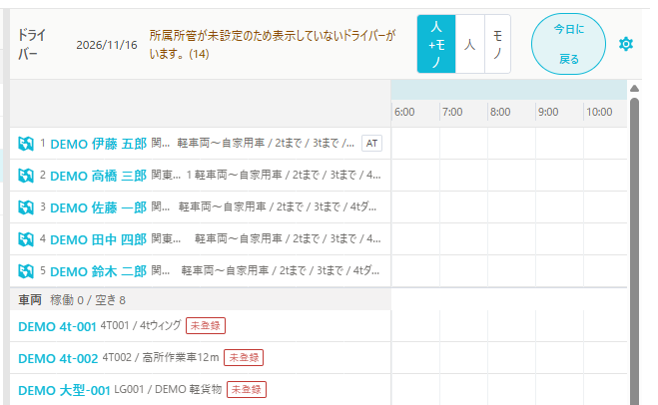Open vehicle DEMO 大型-001

click(64, 390)
